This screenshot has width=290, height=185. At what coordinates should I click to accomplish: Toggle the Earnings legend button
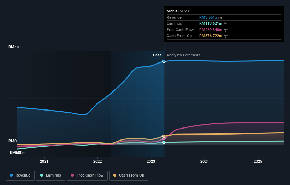coord(51,175)
